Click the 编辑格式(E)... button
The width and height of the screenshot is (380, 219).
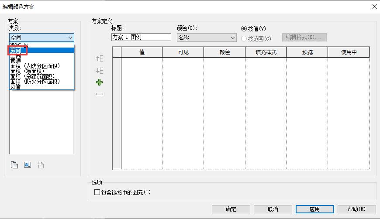(x=304, y=37)
